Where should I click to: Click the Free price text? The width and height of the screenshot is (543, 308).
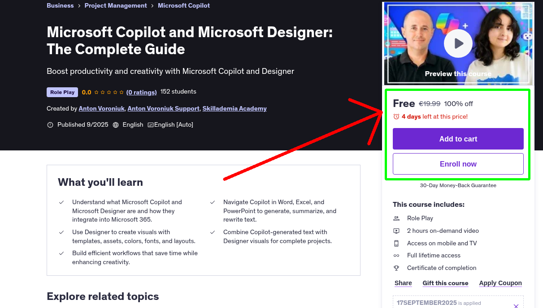pyautogui.click(x=404, y=103)
